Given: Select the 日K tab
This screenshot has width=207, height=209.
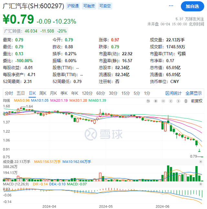Looking at the screenshot, I should tap(32, 93).
